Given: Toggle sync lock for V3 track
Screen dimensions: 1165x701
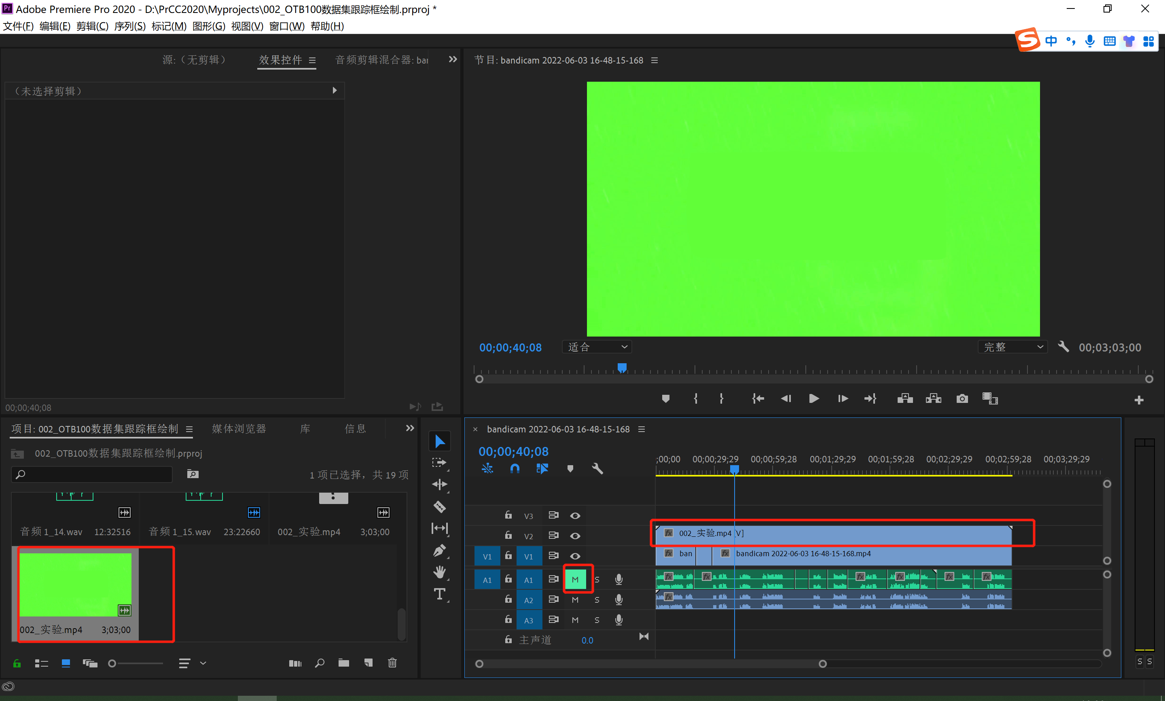Looking at the screenshot, I should 553,515.
